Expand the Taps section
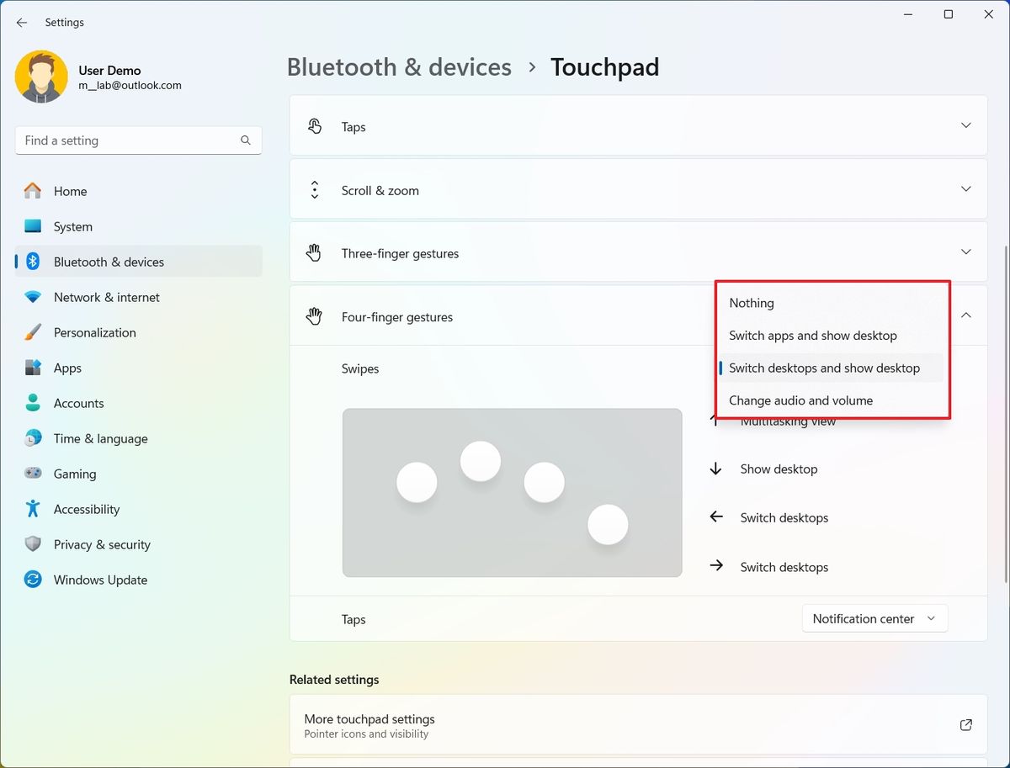The image size is (1010, 768). 965,125
